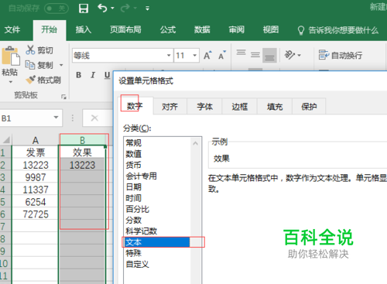Click the formula bar cancel X icon
387x284 pixels.
pos(94,118)
